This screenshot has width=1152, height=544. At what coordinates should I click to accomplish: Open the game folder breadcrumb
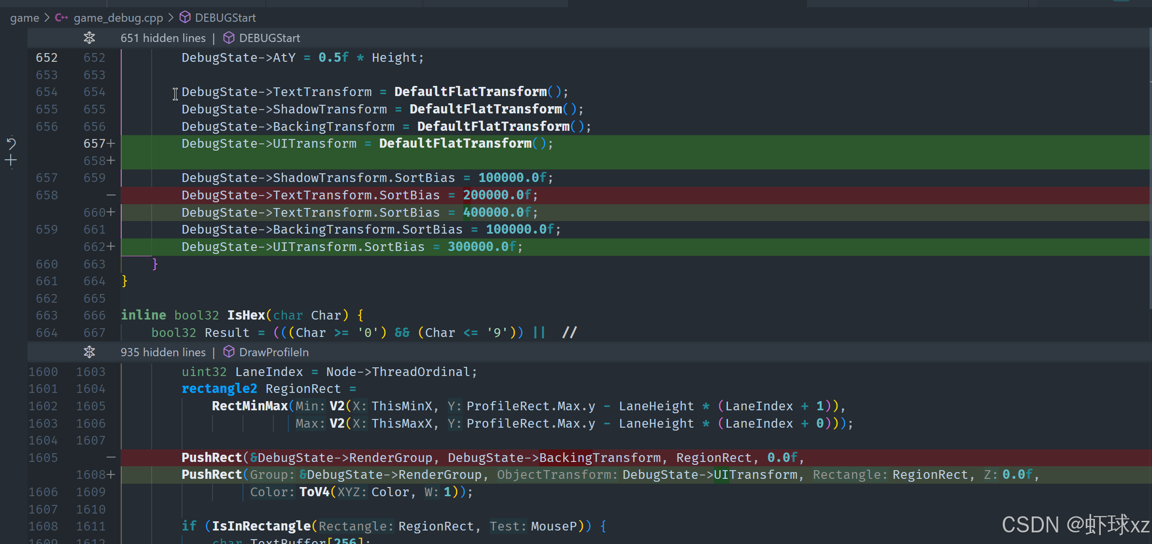(25, 18)
